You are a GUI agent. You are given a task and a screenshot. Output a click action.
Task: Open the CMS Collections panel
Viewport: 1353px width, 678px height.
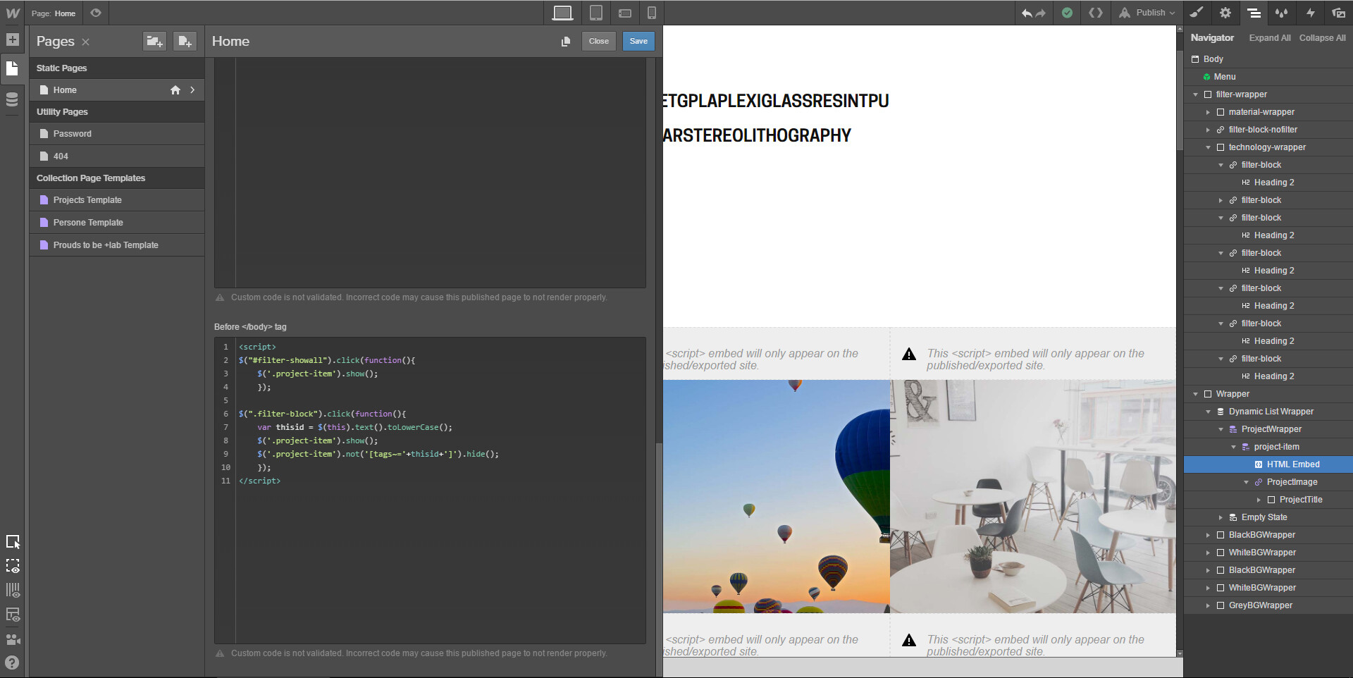point(12,99)
